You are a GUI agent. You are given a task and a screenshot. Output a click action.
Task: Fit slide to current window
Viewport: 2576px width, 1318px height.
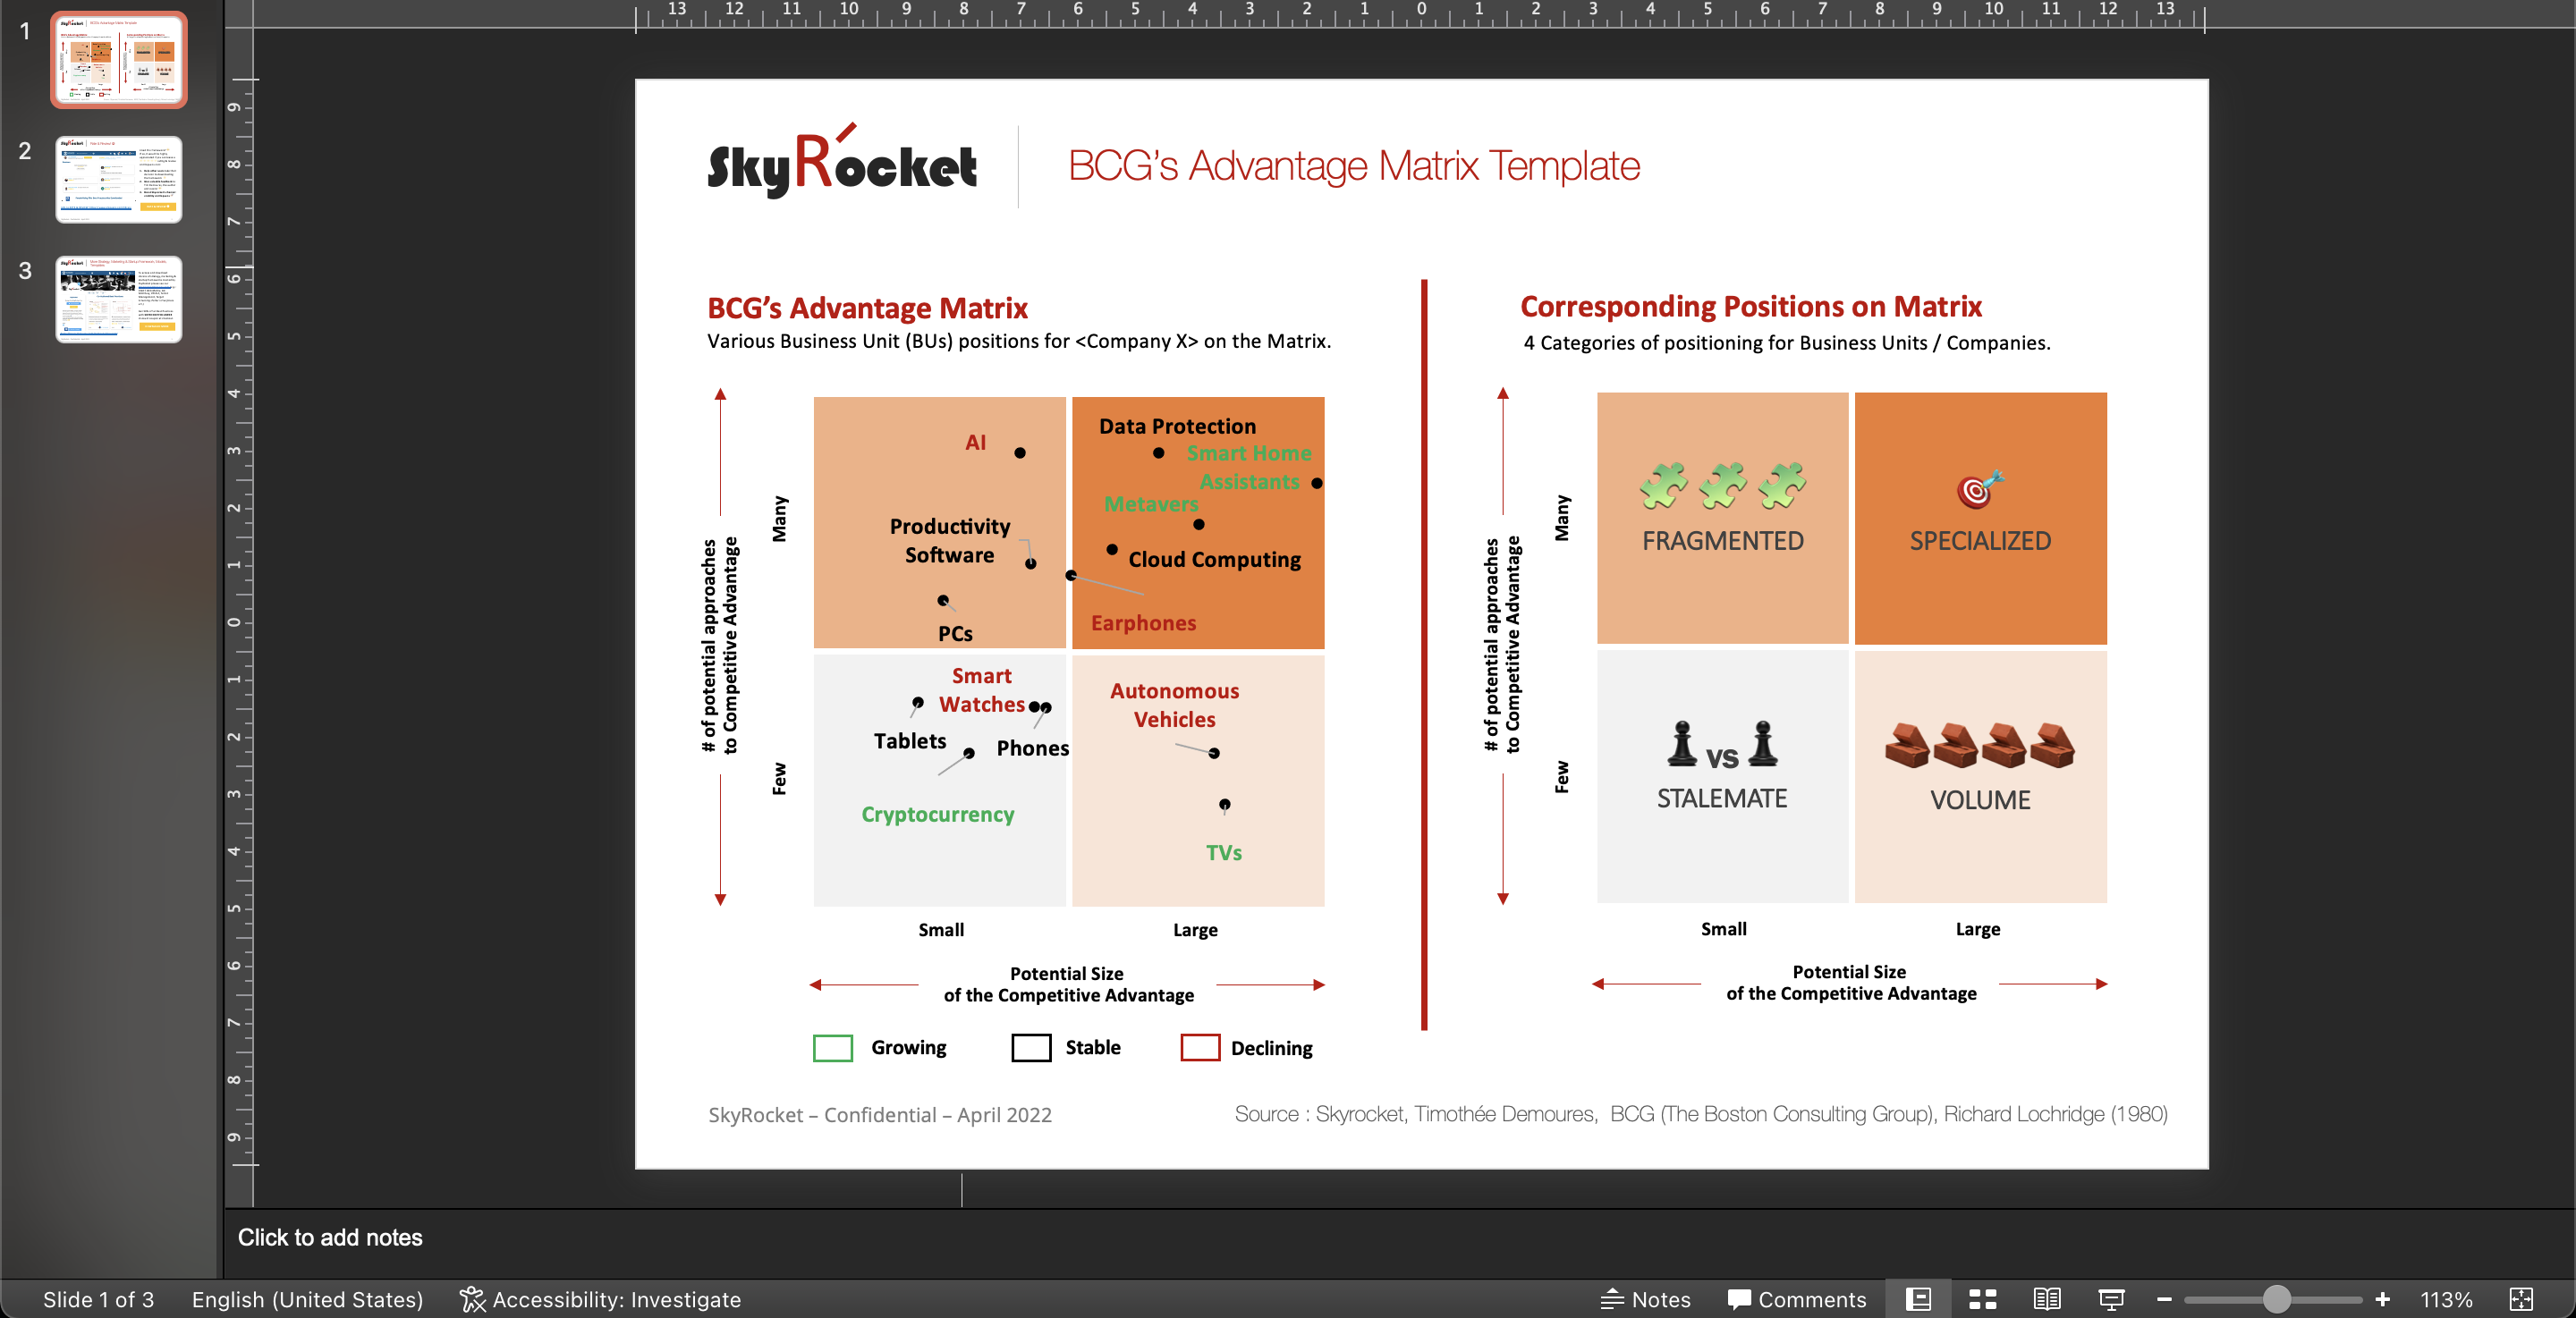(2521, 1299)
